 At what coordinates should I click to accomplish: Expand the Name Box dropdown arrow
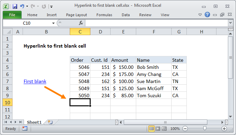pos(53,23)
